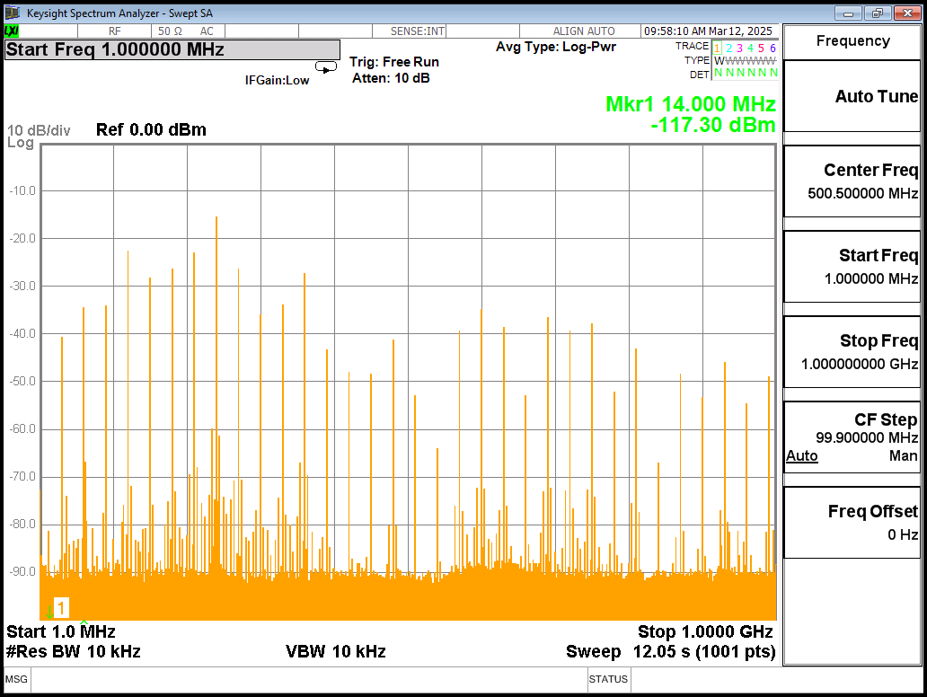Click the green LXI status indicator

pyautogui.click(x=12, y=31)
